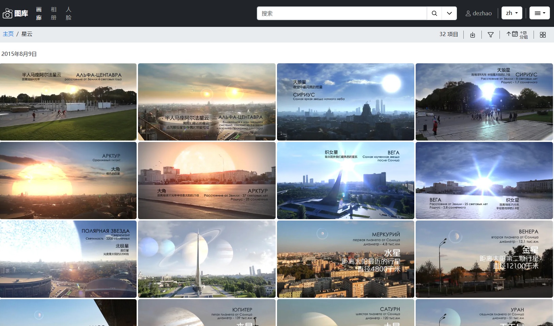Click the search magnifier button
554x326 pixels.
pyautogui.click(x=434, y=13)
